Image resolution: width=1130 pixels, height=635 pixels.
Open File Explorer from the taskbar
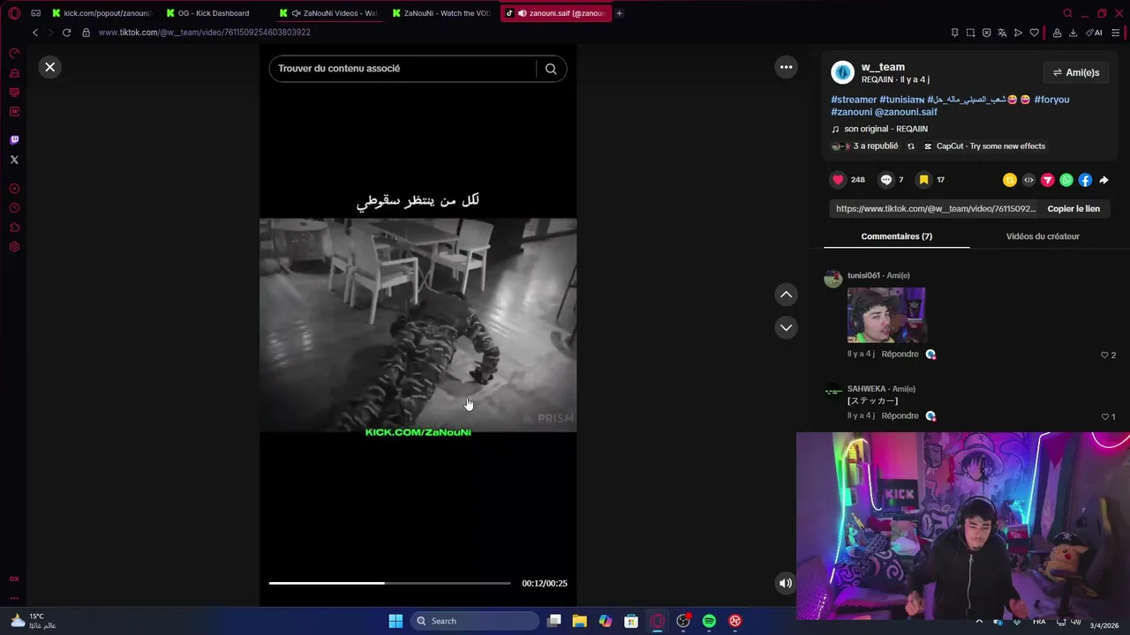[579, 621]
